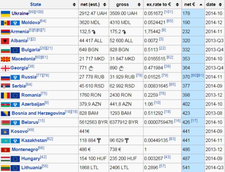The image size is (225, 172).
Task: Open the Belarus article link
Action: pos(30,122)
